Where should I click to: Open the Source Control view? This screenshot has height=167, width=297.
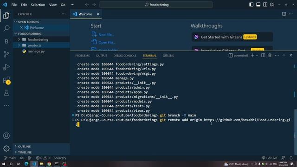click(x=6, y=54)
